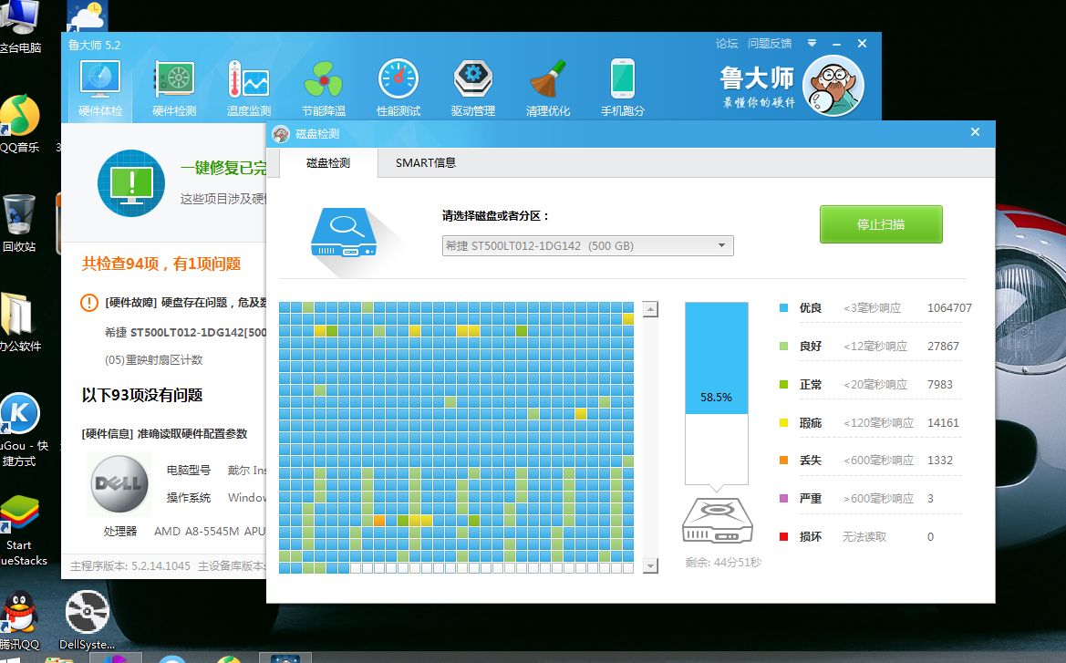Image resolution: width=1066 pixels, height=663 pixels.
Task: Click 处理器 AMD A8-5545M row
Action: (184, 531)
